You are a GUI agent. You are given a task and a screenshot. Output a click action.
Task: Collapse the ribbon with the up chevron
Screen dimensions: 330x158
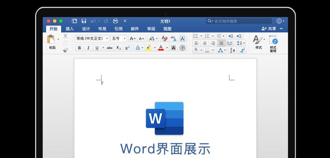(282, 29)
